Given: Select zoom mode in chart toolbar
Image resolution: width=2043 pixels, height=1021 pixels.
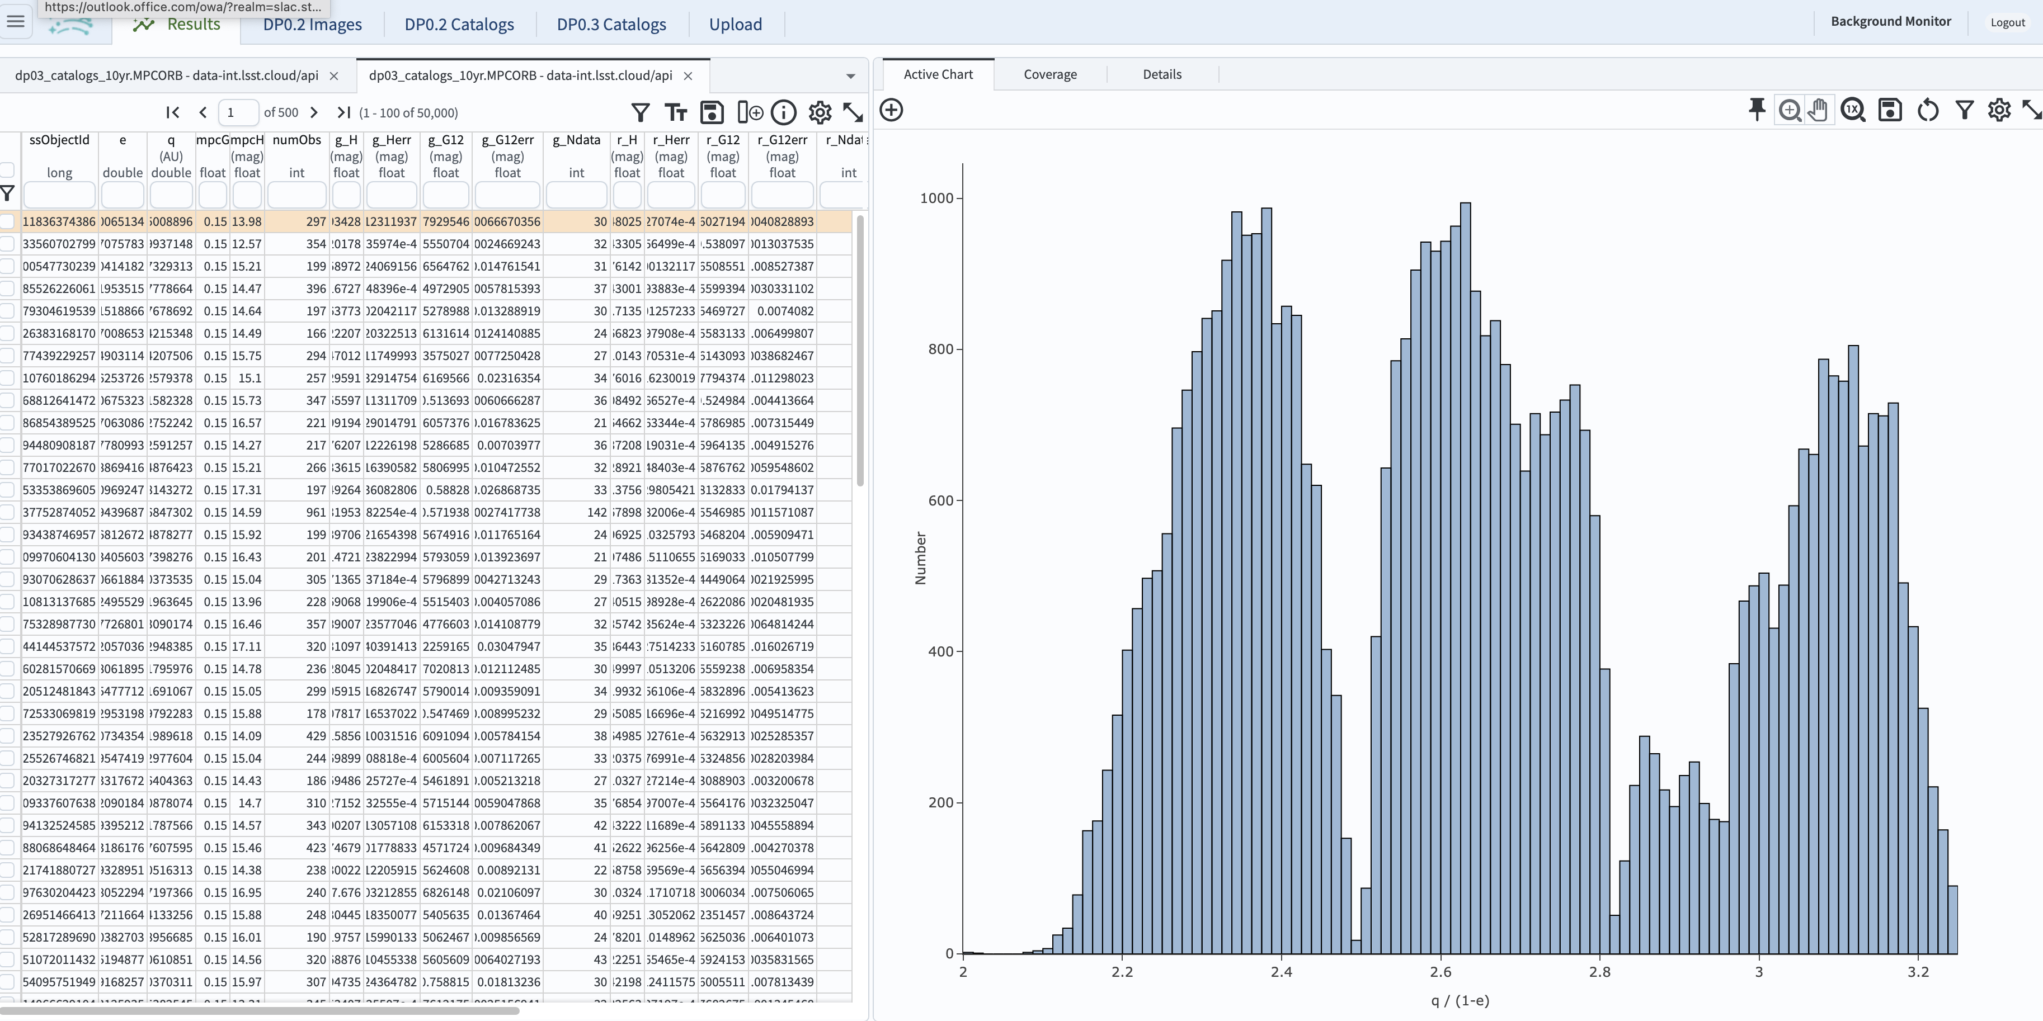Looking at the screenshot, I should 1790,110.
